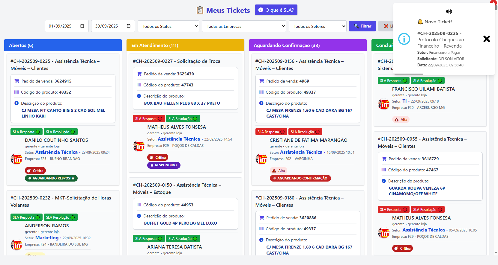
Task: Click the shopping cart icon for pedido 3624915
Action: point(17,81)
